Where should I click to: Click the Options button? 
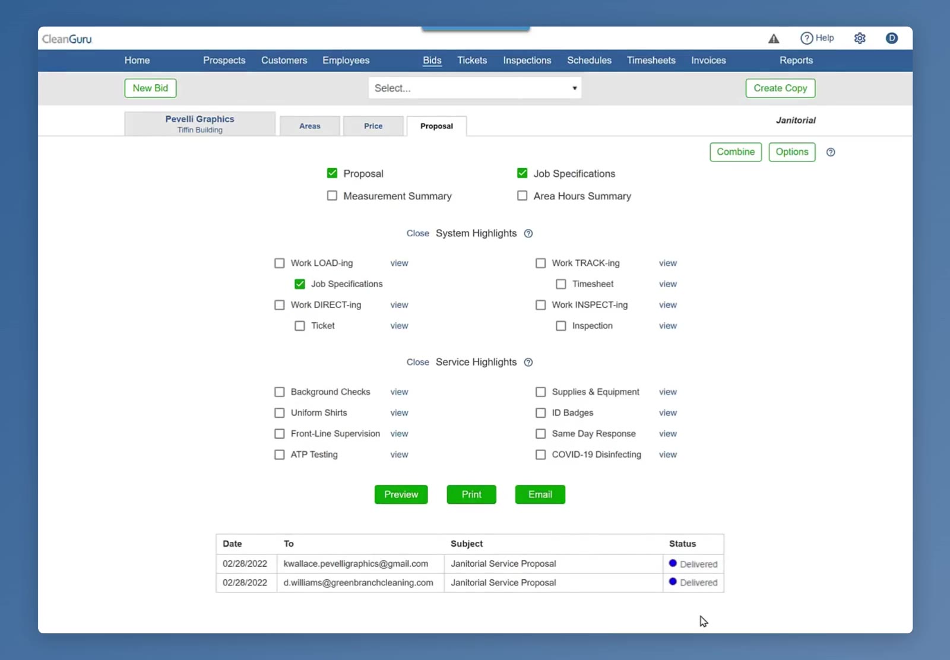(792, 152)
